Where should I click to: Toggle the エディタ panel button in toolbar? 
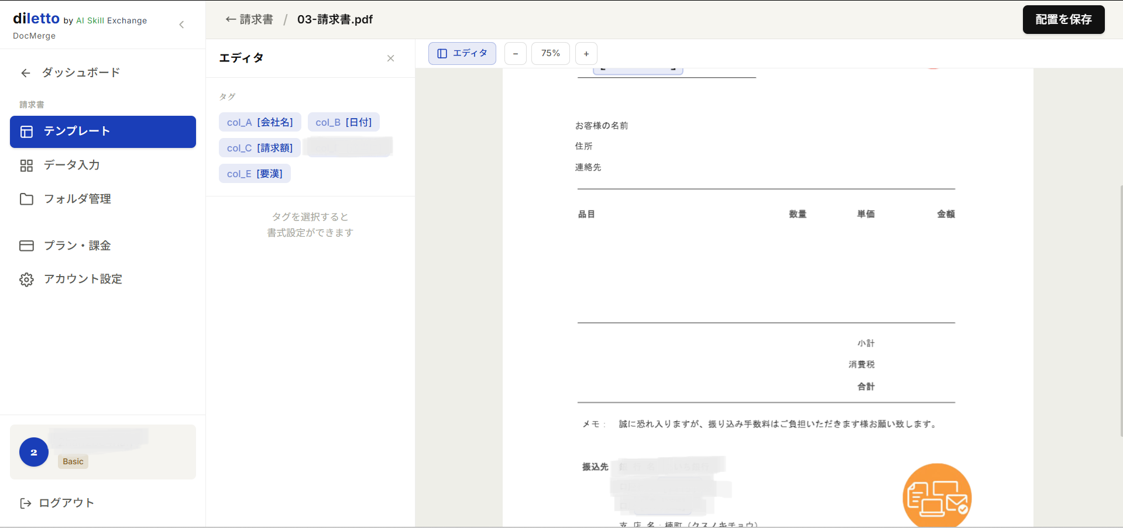462,53
